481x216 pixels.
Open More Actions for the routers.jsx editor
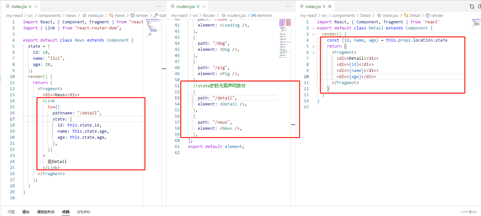(288, 6)
